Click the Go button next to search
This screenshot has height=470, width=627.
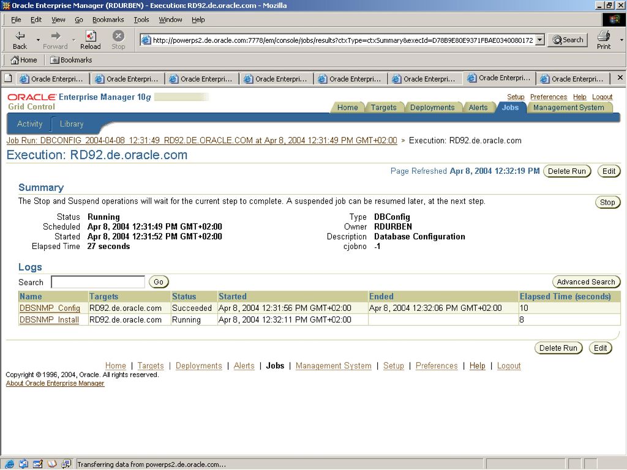[159, 282]
